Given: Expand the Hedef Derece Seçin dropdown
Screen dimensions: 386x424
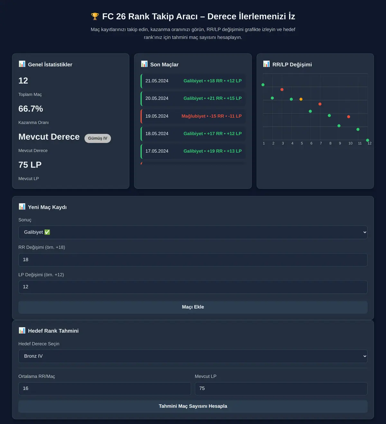Looking at the screenshot, I should [x=193, y=356].
